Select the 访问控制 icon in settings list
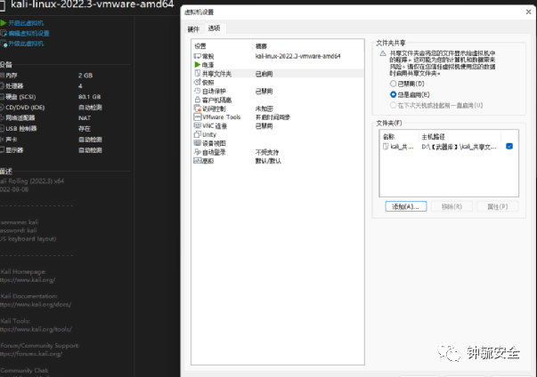537x377 pixels. click(198, 108)
